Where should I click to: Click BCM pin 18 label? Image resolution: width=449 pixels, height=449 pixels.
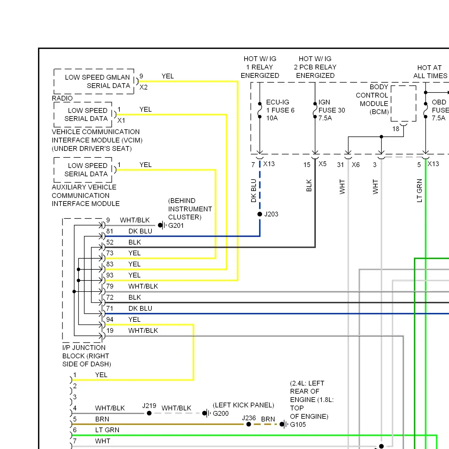pyautogui.click(x=396, y=129)
